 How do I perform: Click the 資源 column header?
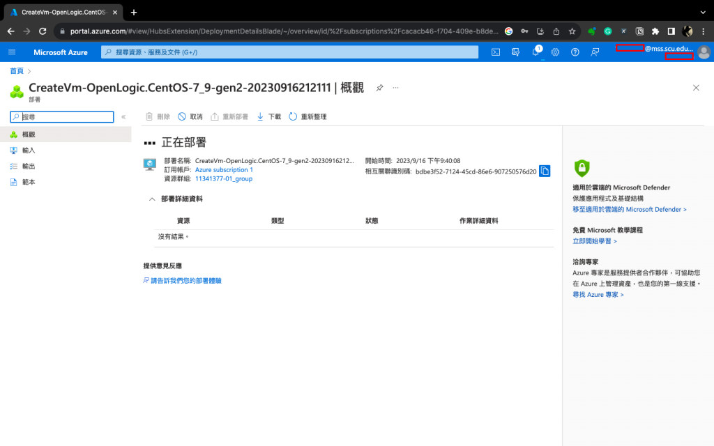(183, 221)
